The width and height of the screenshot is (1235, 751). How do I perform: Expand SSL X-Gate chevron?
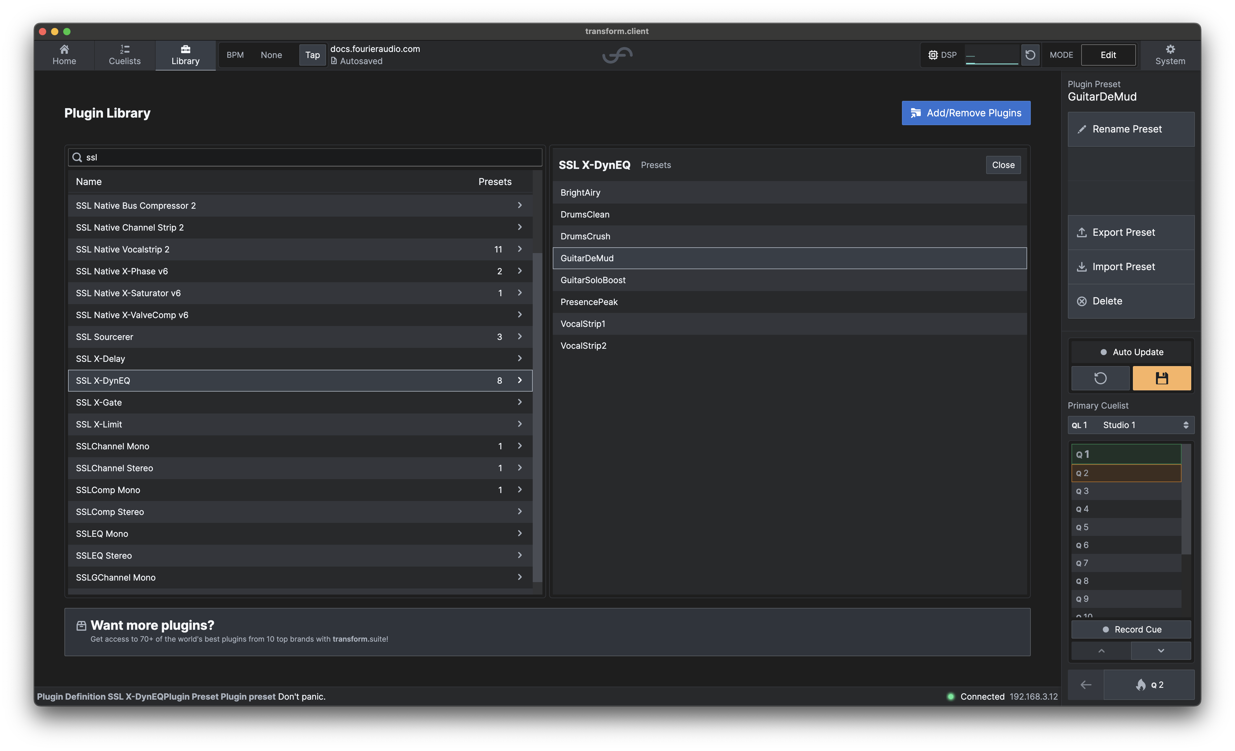click(x=520, y=402)
